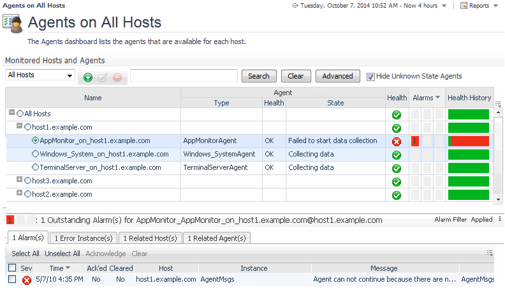Click the red alarm severity icon in alarm row

click(27, 280)
